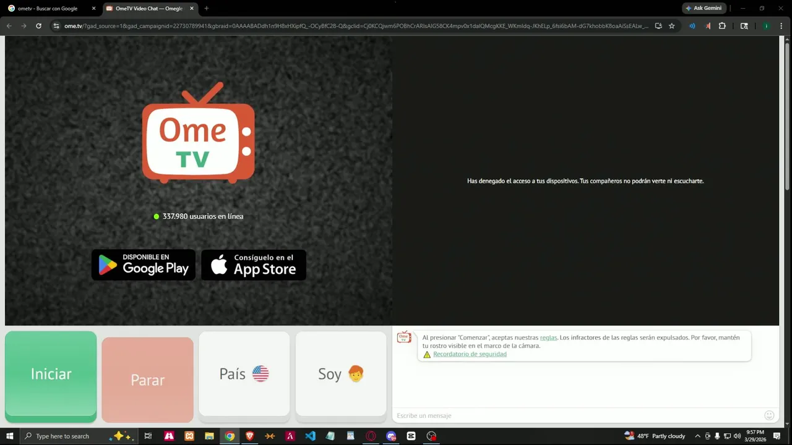Click the large OmeTV logo
This screenshot has height=445, width=792.
point(198,133)
